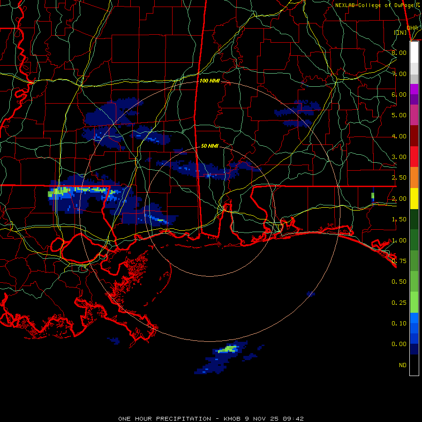Select the black ND swatch on the scale
The height and width of the screenshot is (422, 422).
[414, 365]
